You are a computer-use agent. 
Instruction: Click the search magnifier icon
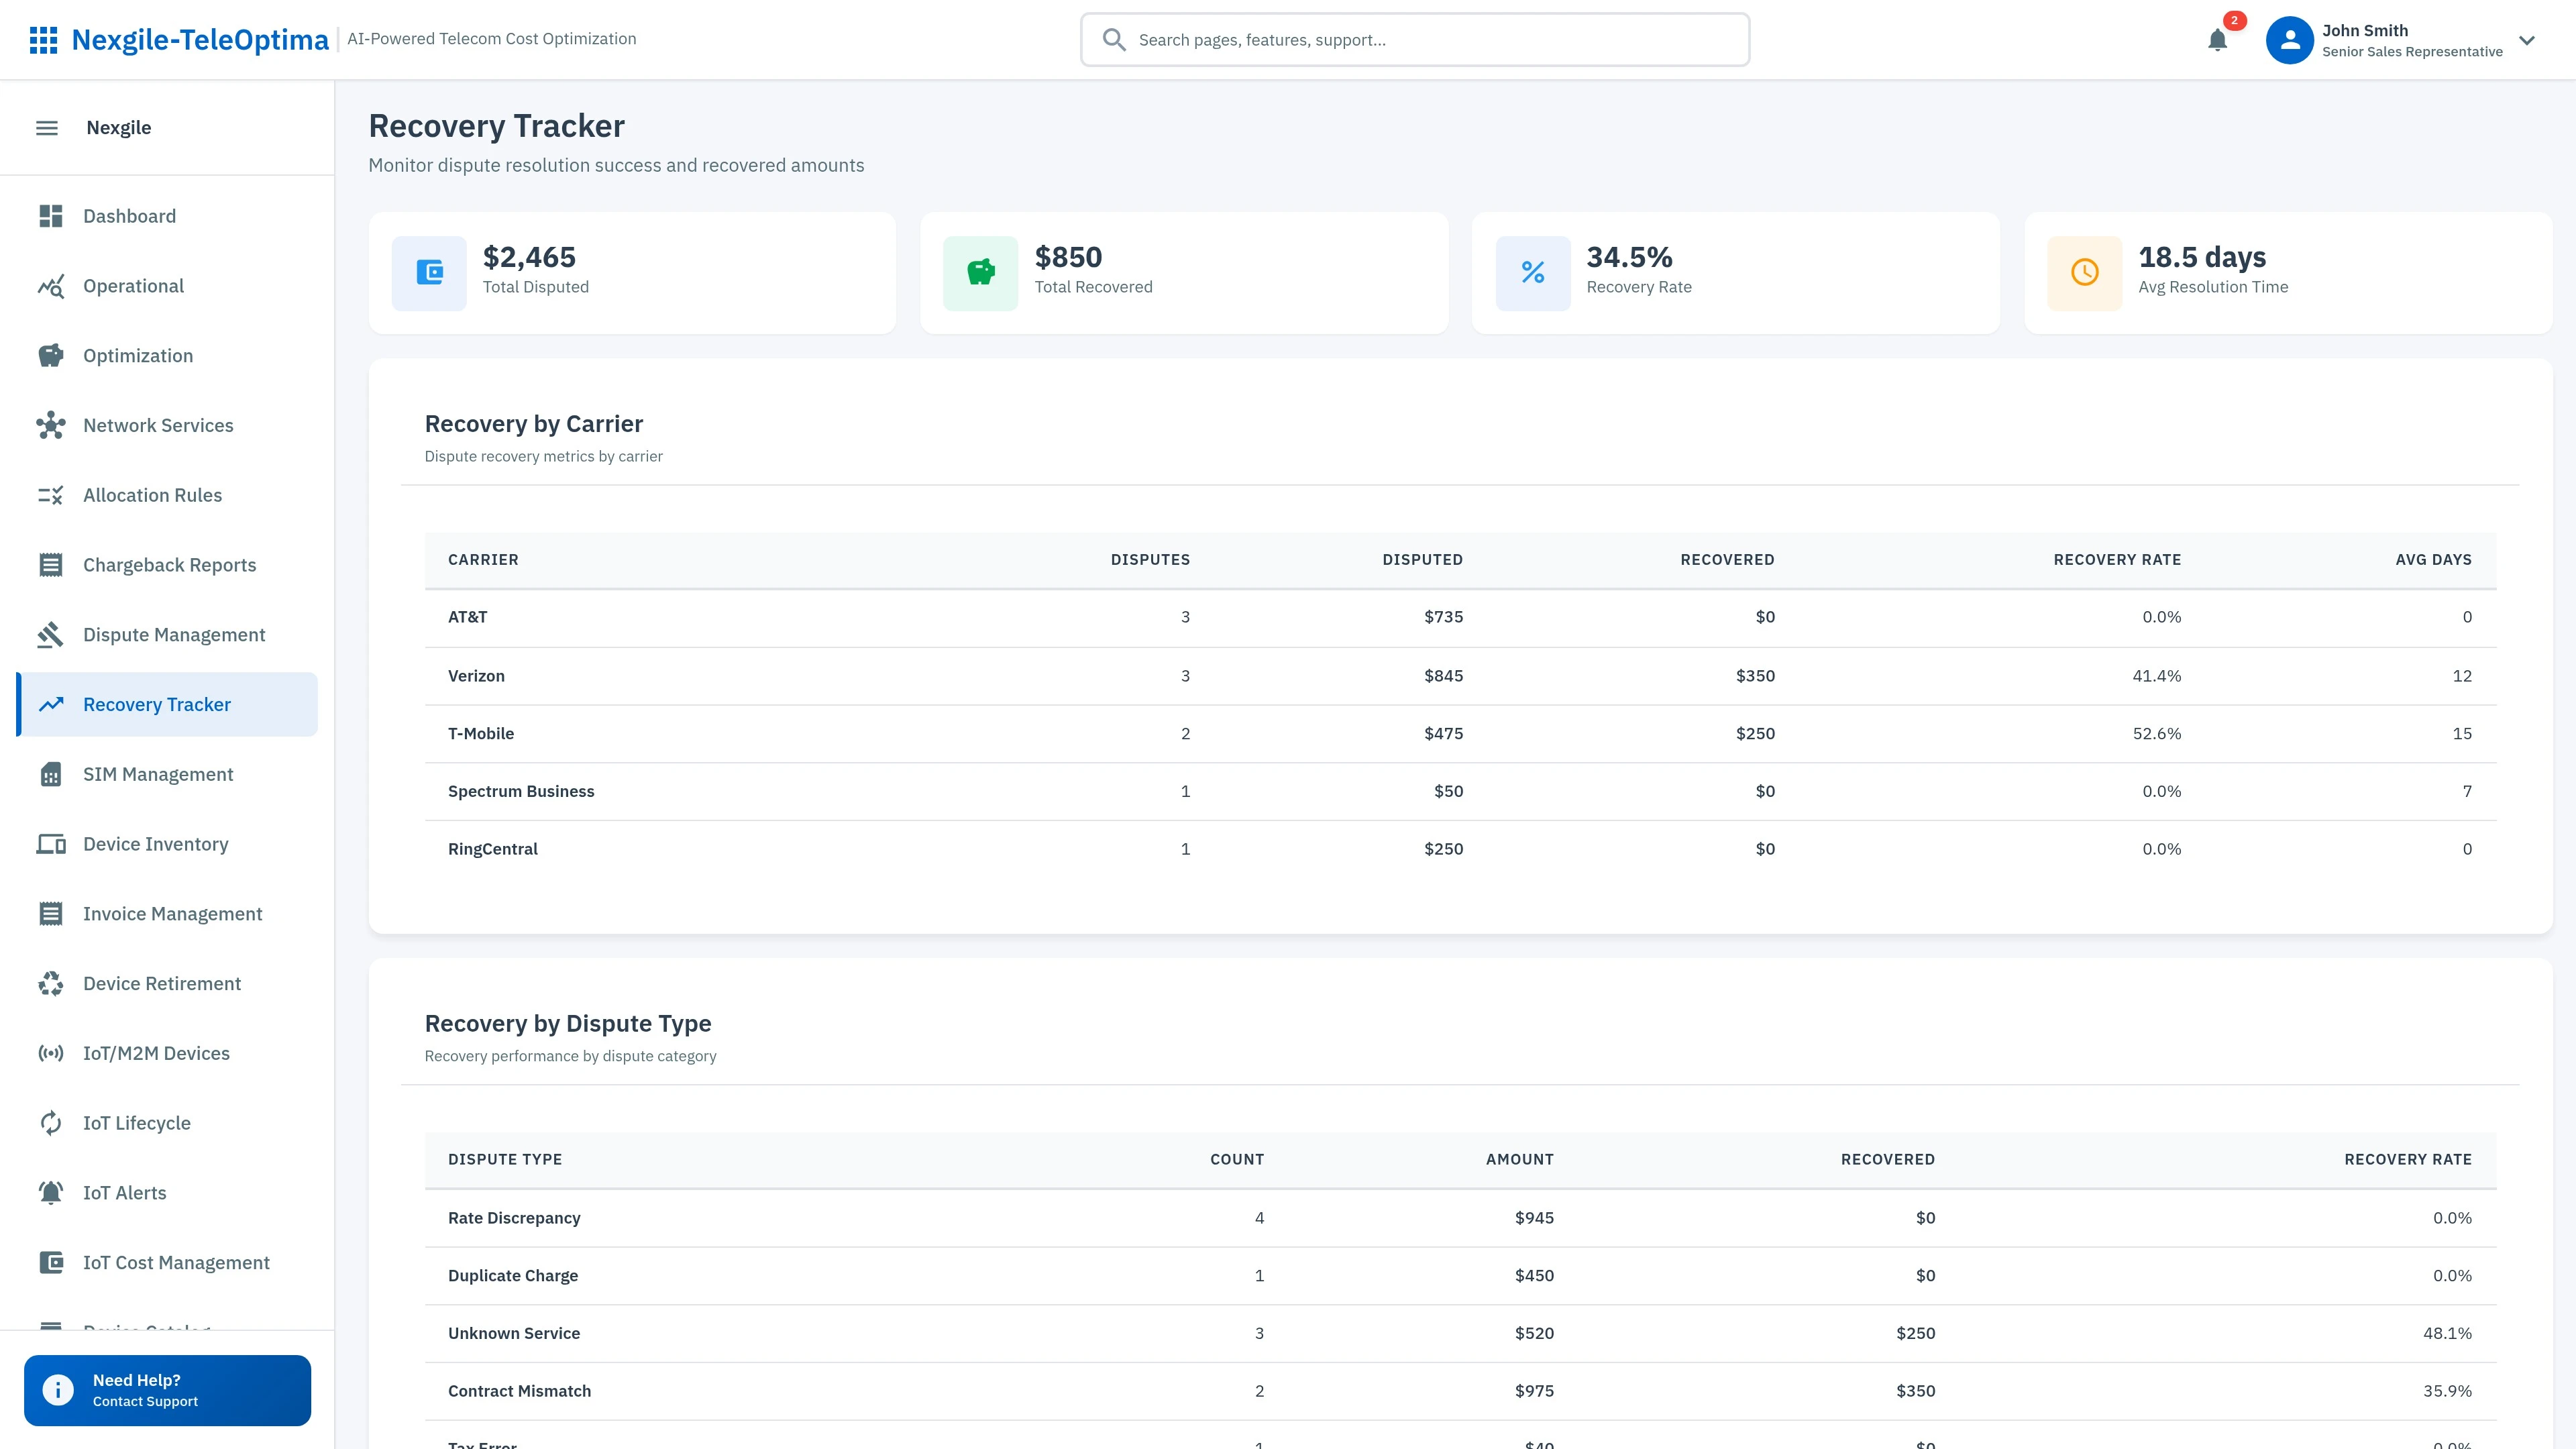pos(1113,39)
